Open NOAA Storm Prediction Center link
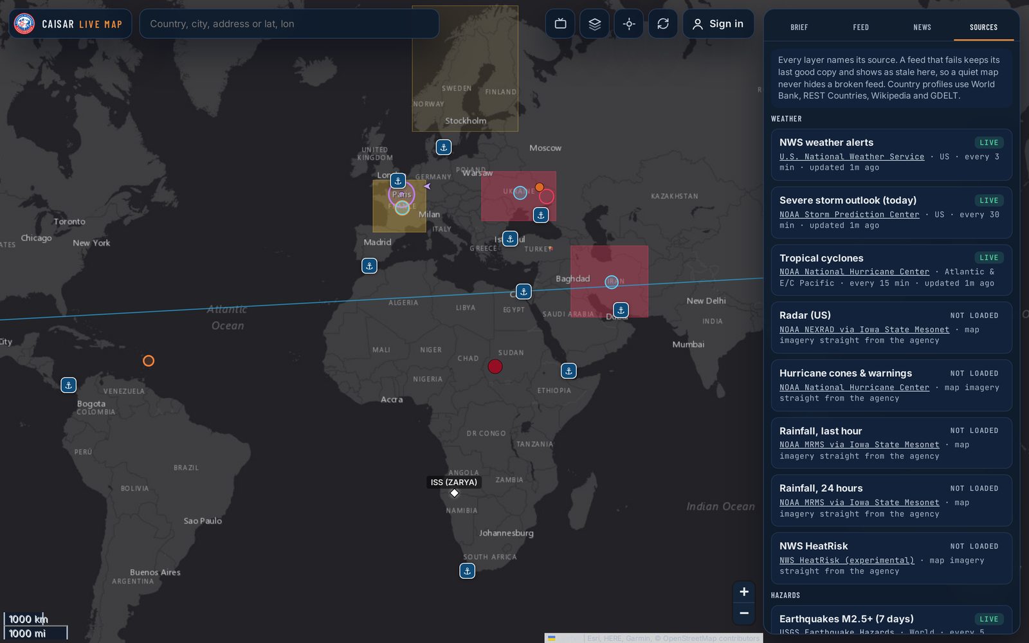The height and width of the screenshot is (643, 1029). pyautogui.click(x=850, y=215)
